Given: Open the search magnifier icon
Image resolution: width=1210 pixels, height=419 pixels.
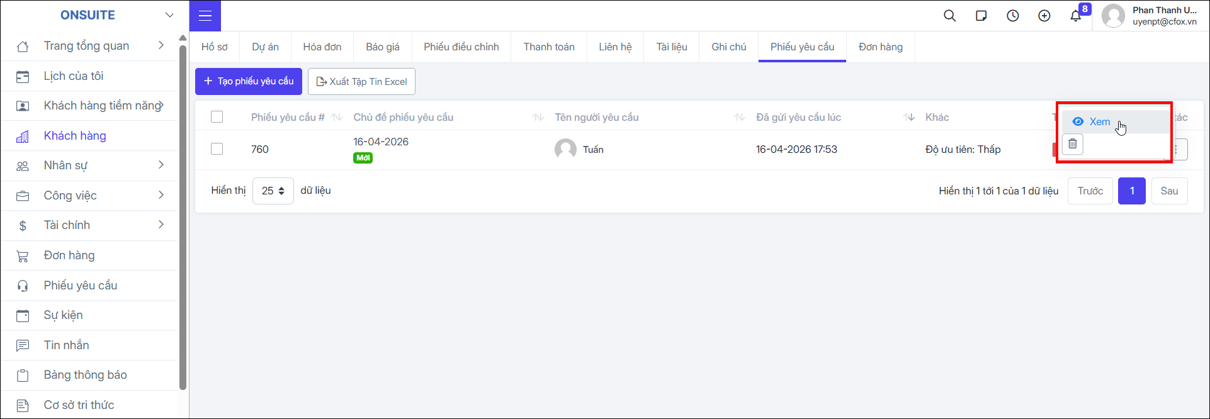Looking at the screenshot, I should pyautogui.click(x=950, y=16).
